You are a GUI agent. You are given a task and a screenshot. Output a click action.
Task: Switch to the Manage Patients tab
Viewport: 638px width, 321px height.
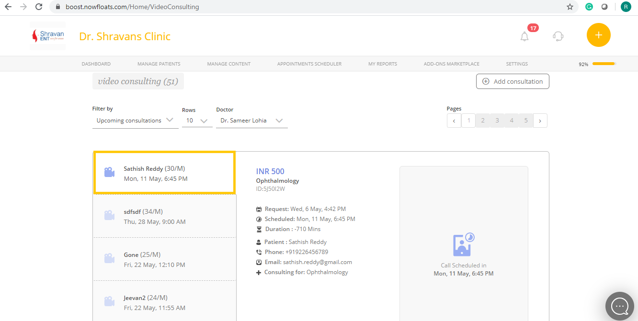pyautogui.click(x=159, y=64)
